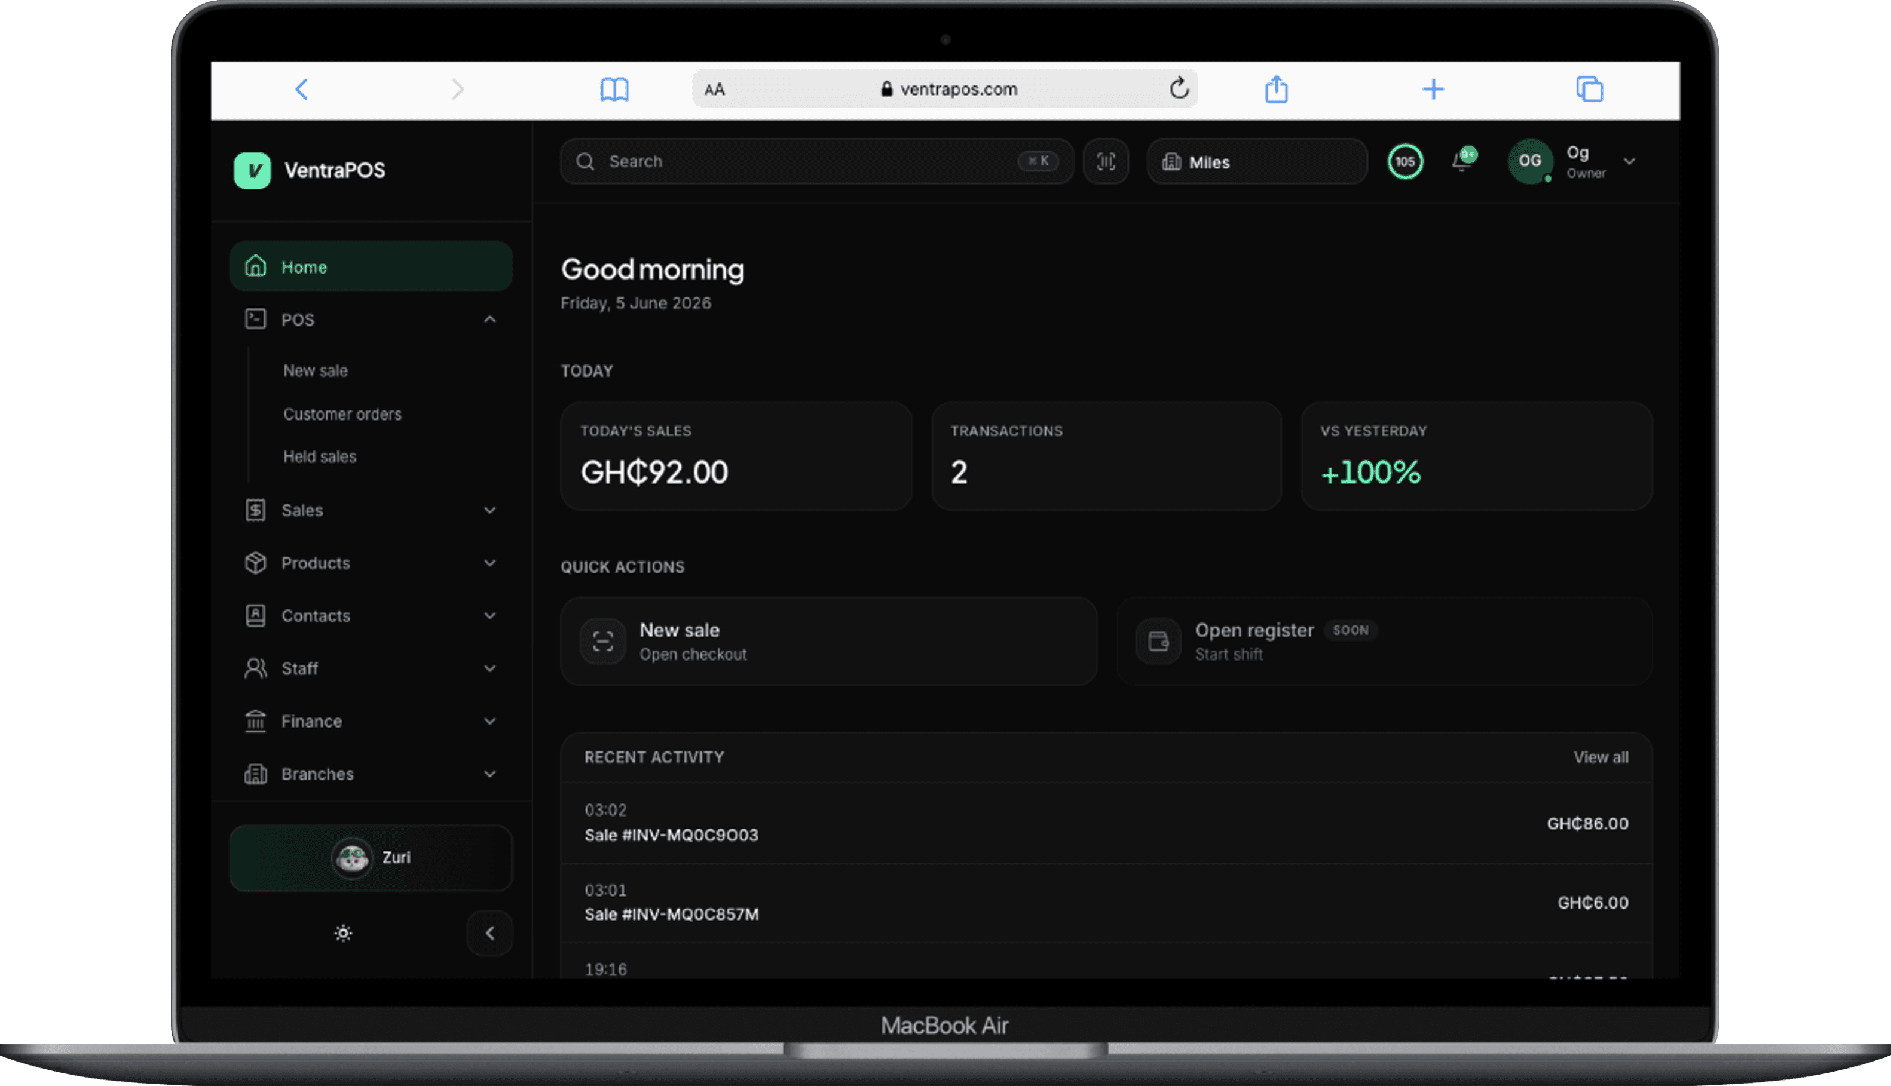Click the green VentraPOS logo icon
Image resolution: width=1891 pixels, height=1086 pixels.
252,170
